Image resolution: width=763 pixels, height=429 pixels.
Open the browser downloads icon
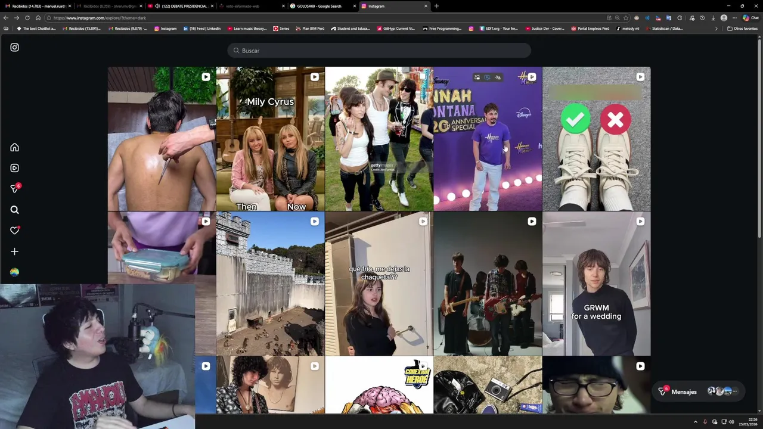click(713, 18)
